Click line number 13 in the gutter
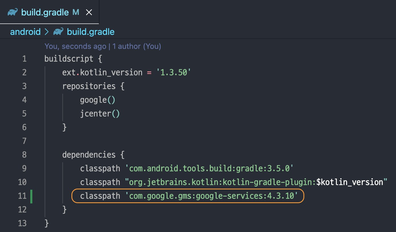 point(22,223)
